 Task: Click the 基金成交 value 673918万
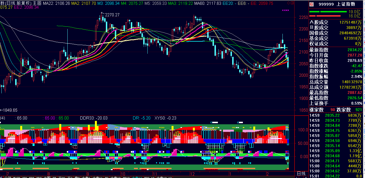(x=353, y=38)
